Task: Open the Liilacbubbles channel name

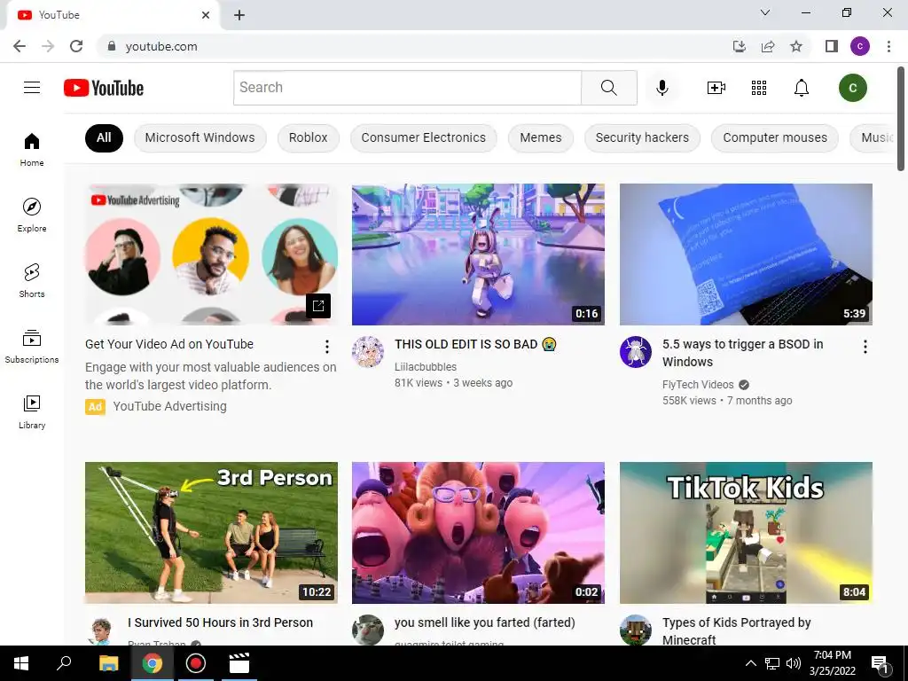Action: [x=426, y=366]
